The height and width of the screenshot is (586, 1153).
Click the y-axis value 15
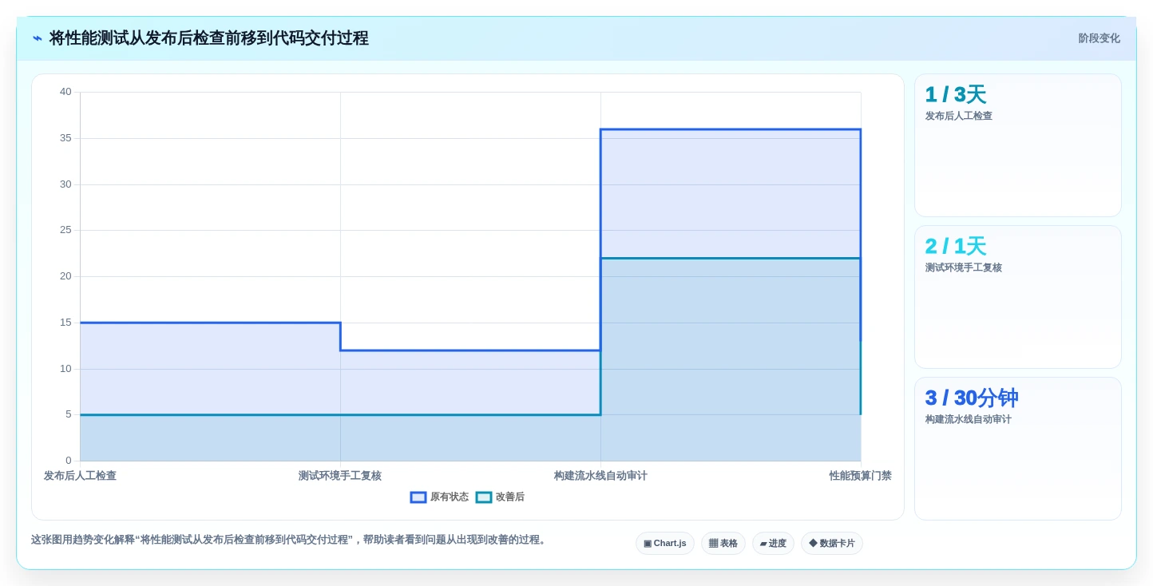tap(65, 323)
